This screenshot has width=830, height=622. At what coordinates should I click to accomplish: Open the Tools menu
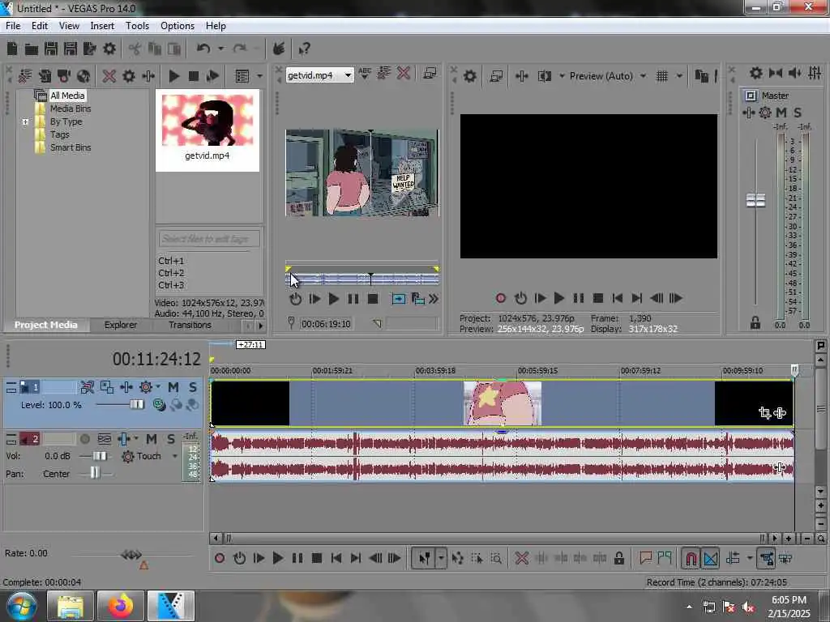coord(137,26)
